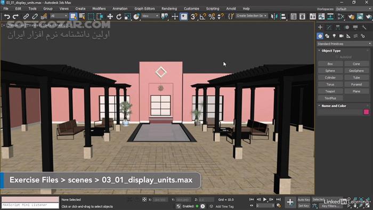Screen dimensions: 373x210
Task: Click the Pyramid primitive button
Action: pos(356,84)
